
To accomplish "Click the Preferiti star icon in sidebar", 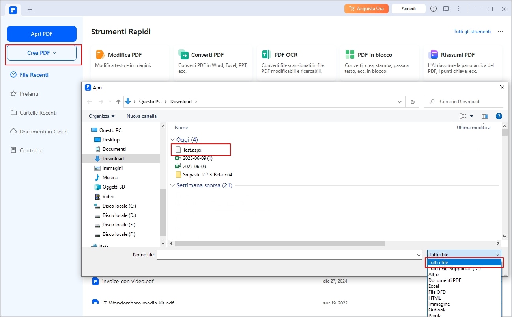I will click(13, 94).
